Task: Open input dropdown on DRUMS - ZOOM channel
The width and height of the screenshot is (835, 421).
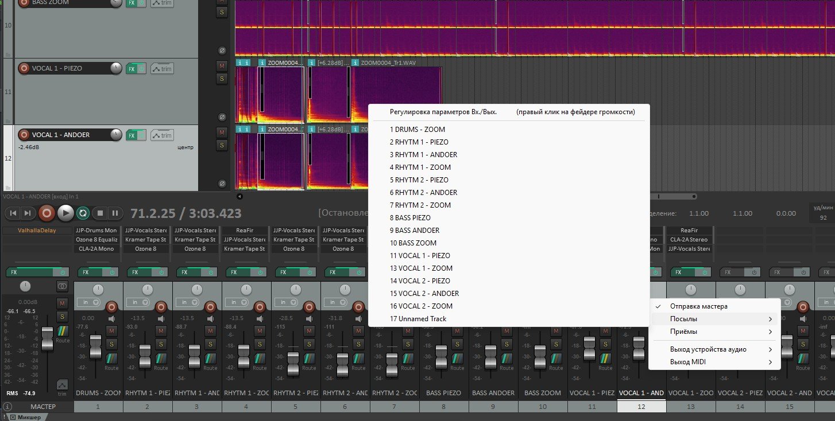Action: 89,302
